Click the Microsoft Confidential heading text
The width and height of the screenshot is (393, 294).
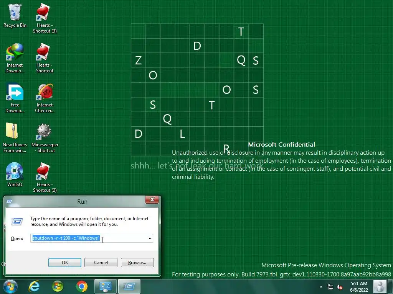pyautogui.click(x=281, y=144)
